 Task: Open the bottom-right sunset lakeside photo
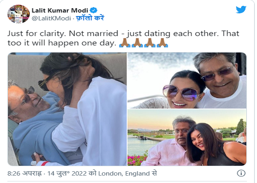click(187, 138)
